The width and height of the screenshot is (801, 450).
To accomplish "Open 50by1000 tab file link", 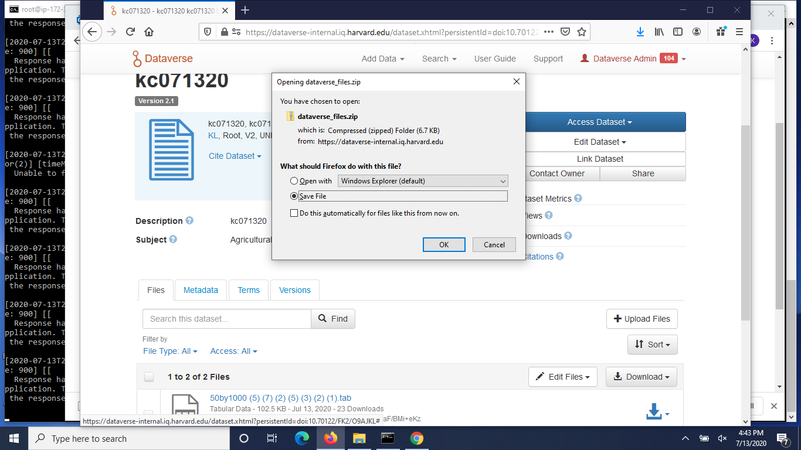I will pyautogui.click(x=280, y=398).
